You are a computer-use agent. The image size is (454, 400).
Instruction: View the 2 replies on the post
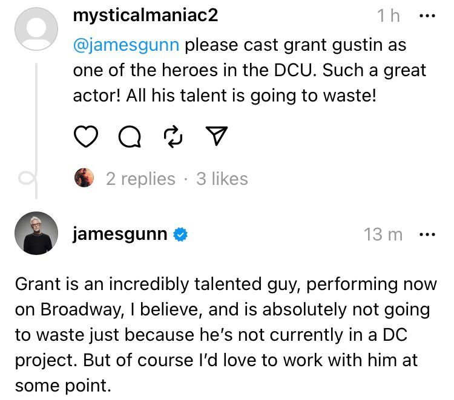pos(140,179)
